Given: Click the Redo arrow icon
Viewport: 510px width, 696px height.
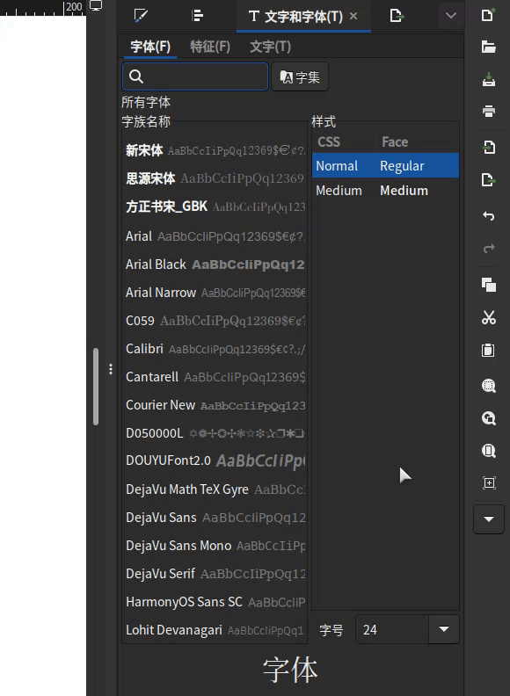Looking at the screenshot, I should [489, 248].
